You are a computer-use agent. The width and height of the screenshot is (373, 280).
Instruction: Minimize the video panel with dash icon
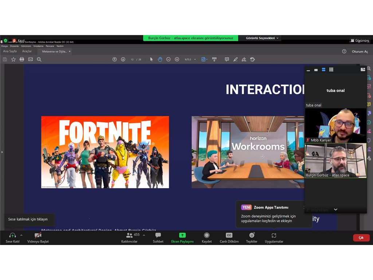click(x=308, y=70)
